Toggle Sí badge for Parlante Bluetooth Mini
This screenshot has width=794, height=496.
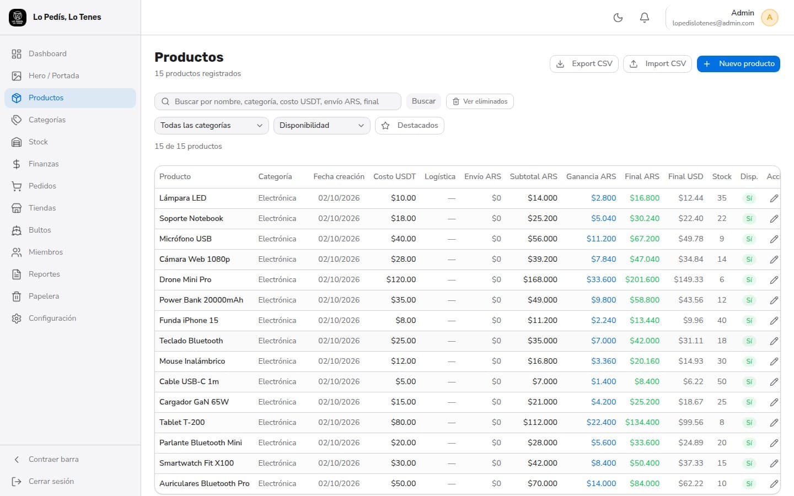tap(749, 443)
